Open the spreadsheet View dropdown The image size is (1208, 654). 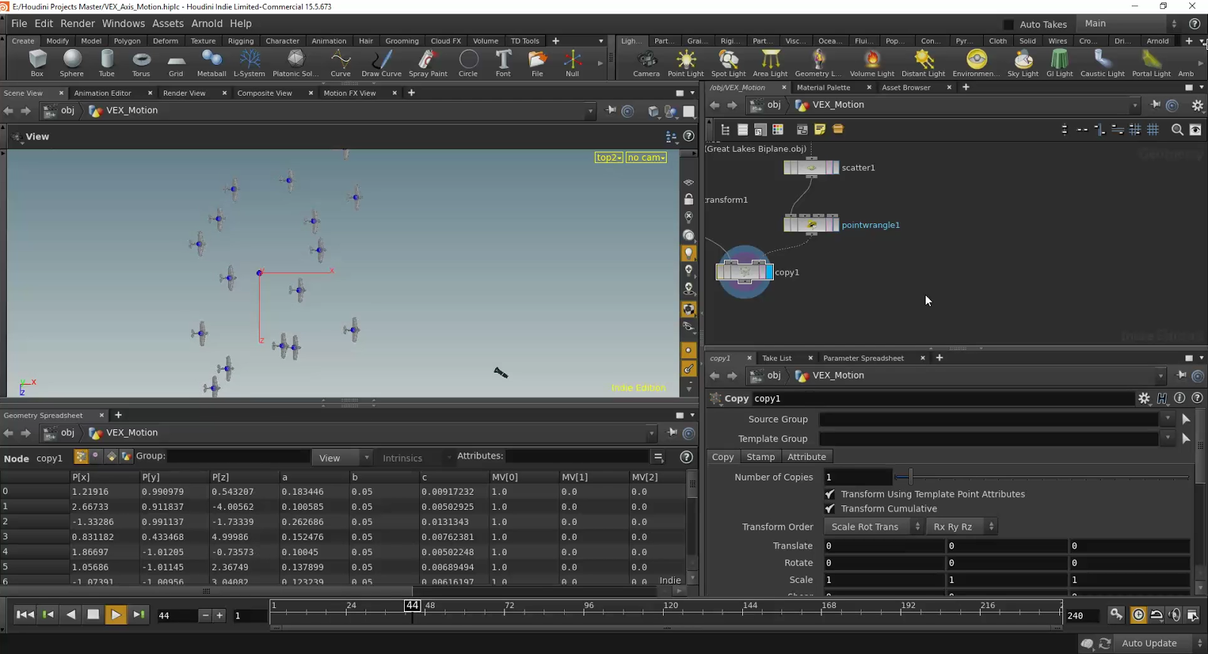[344, 458]
